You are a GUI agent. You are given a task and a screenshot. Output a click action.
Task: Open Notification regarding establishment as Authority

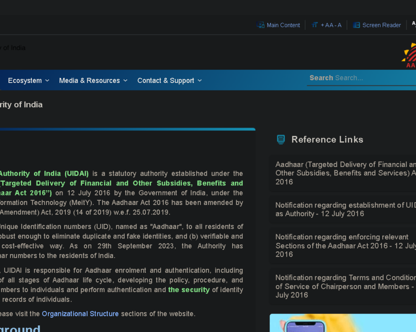[x=343, y=210]
